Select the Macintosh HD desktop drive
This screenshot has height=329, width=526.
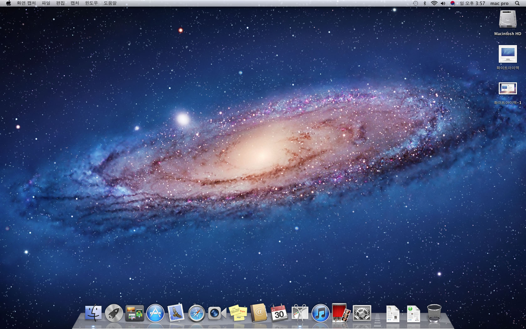pyautogui.click(x=508, y=20)
